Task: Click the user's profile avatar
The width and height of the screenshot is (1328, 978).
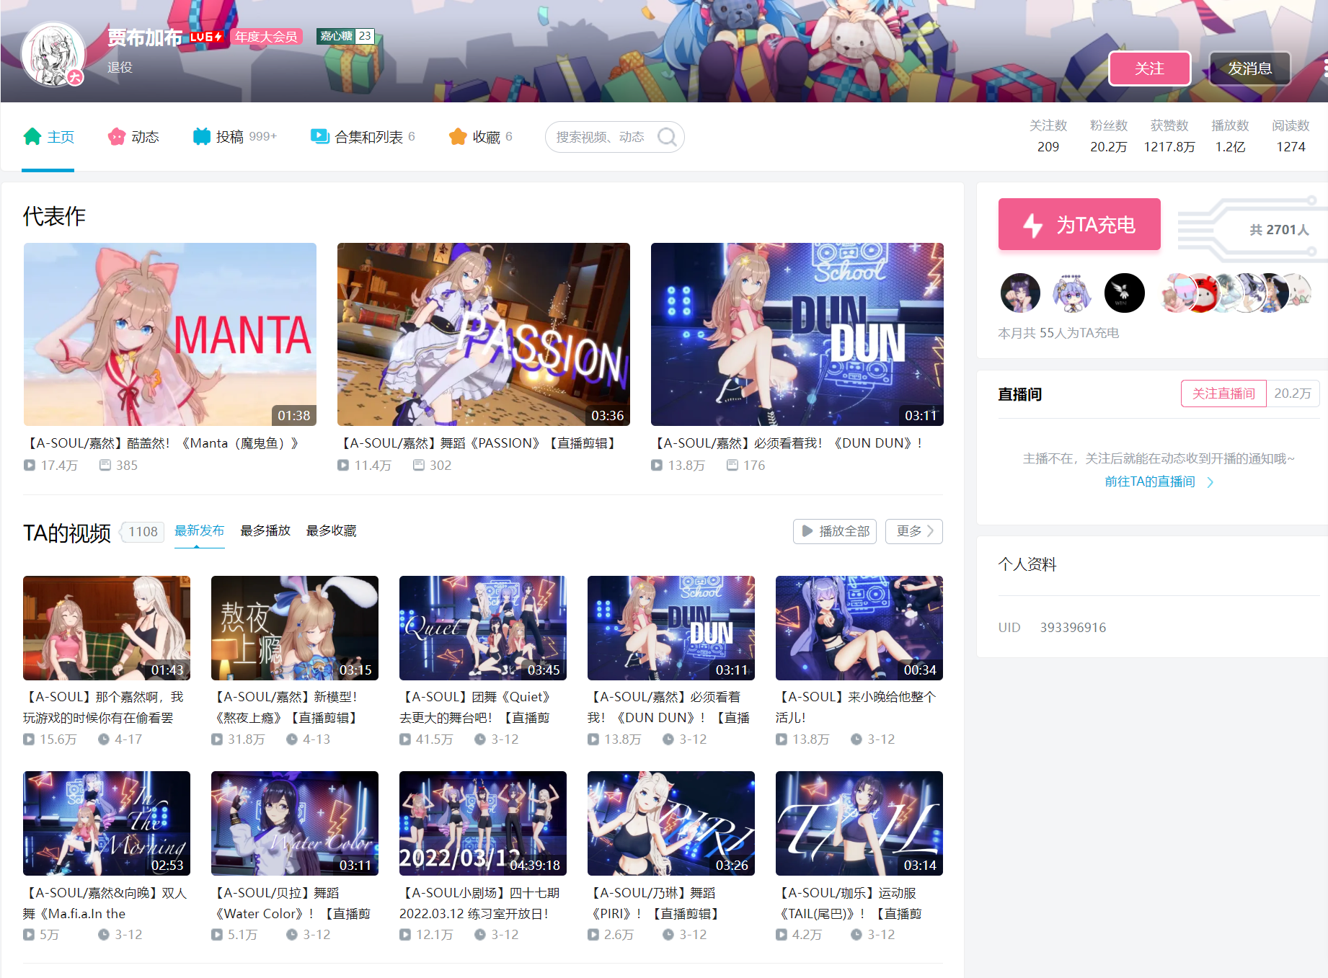Action: [x=53, y=55]
